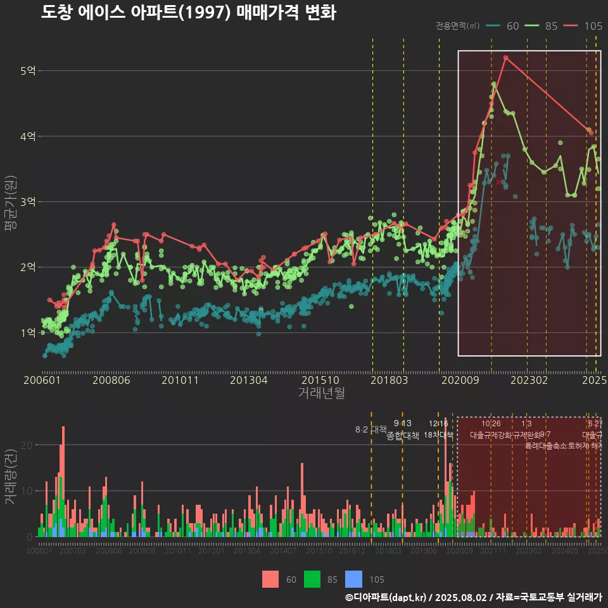This screenshot has height=608, width=608.
Task: Click '202009' on the price chart x-axis
Action: click(x=460, y=380)
